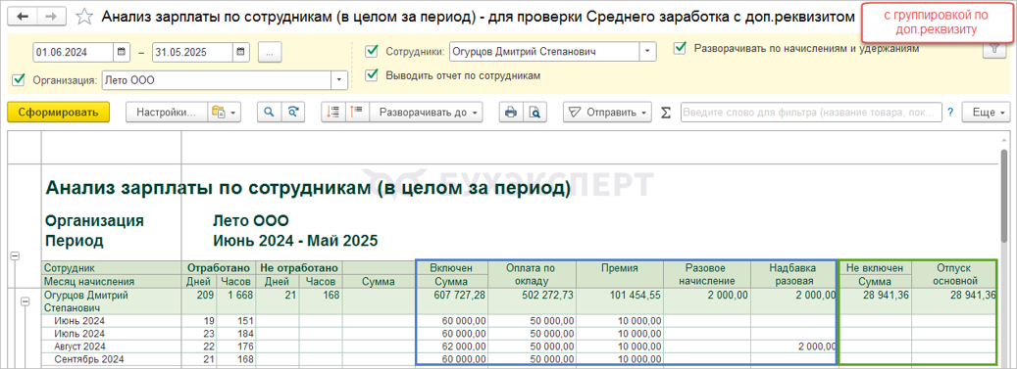The height and width of the screenshot is (369, 1017).
Task: Click worked days total 209 cell
Action: (x=199, y=301)
